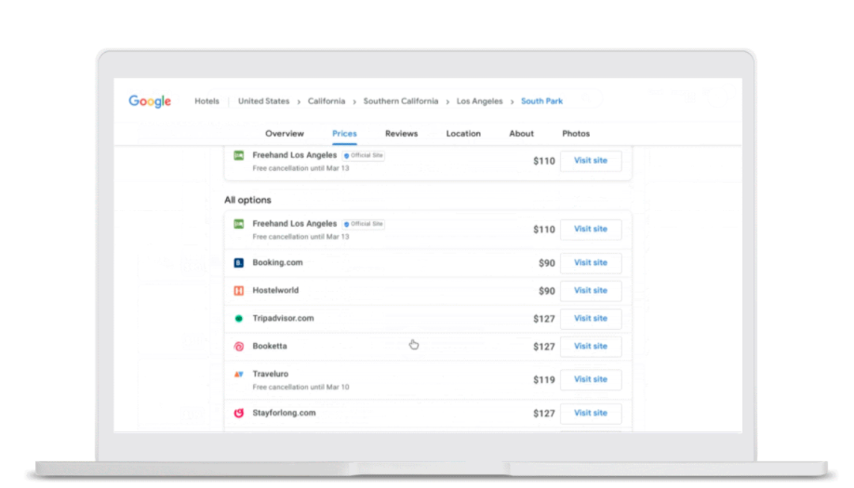Visit site for Traveluro
854x488 pixels.
coord(591,379)
